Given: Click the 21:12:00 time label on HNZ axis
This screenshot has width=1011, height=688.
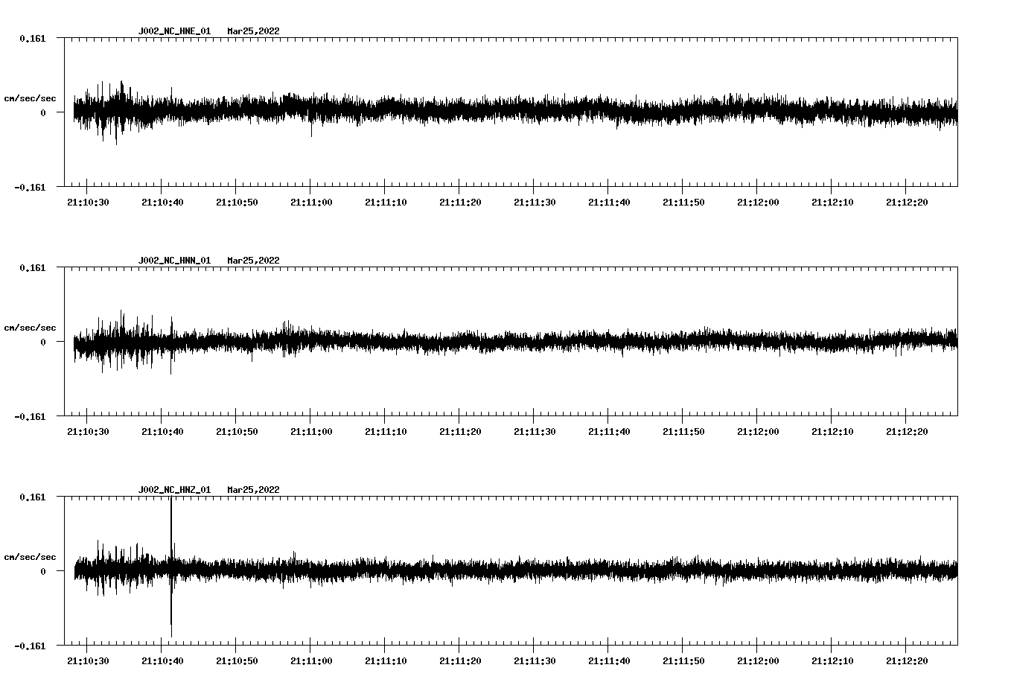Looking at the screenshot, I should (758, 660).
